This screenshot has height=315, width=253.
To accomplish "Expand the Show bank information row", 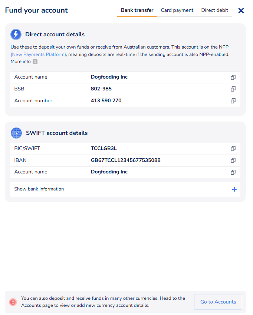I will tap(39, 189).
